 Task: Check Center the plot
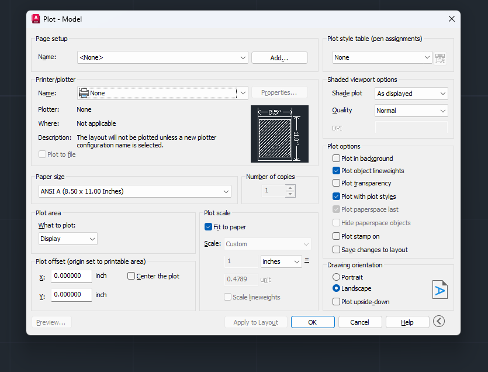[x=131, y=276]
